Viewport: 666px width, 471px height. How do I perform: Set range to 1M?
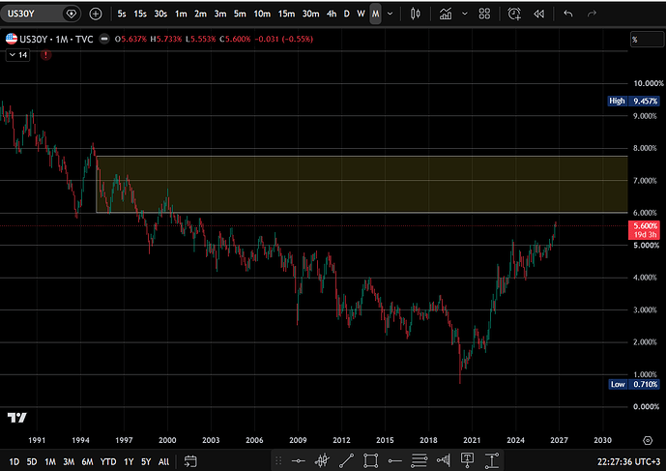tap(50, 461)
